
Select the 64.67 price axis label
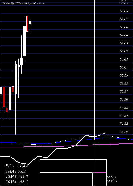pyautogui.click(x=124, y=19)
